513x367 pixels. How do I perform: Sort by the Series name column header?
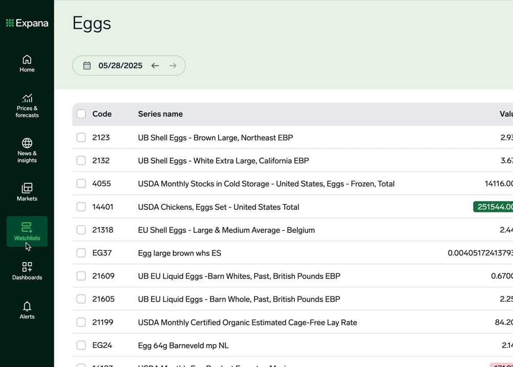click(x=160, y=114)
